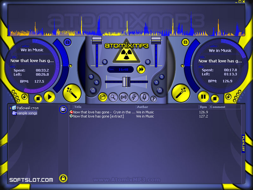Click the microphone icon
Screen dimensions: 253x190
(144, 98)
